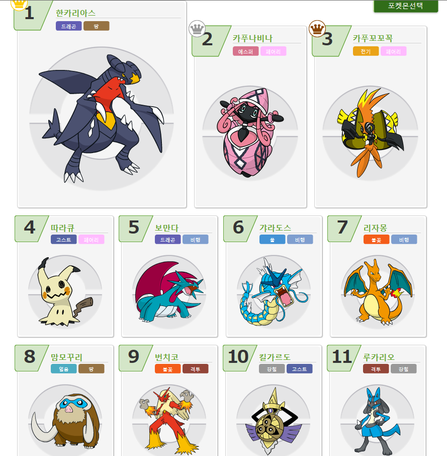Image resolution: width=447 pixels, height=456 pixels.
Task: Click the 전기 type tag under 카푸꼬꼬꼭
Action: coord(366,51)
